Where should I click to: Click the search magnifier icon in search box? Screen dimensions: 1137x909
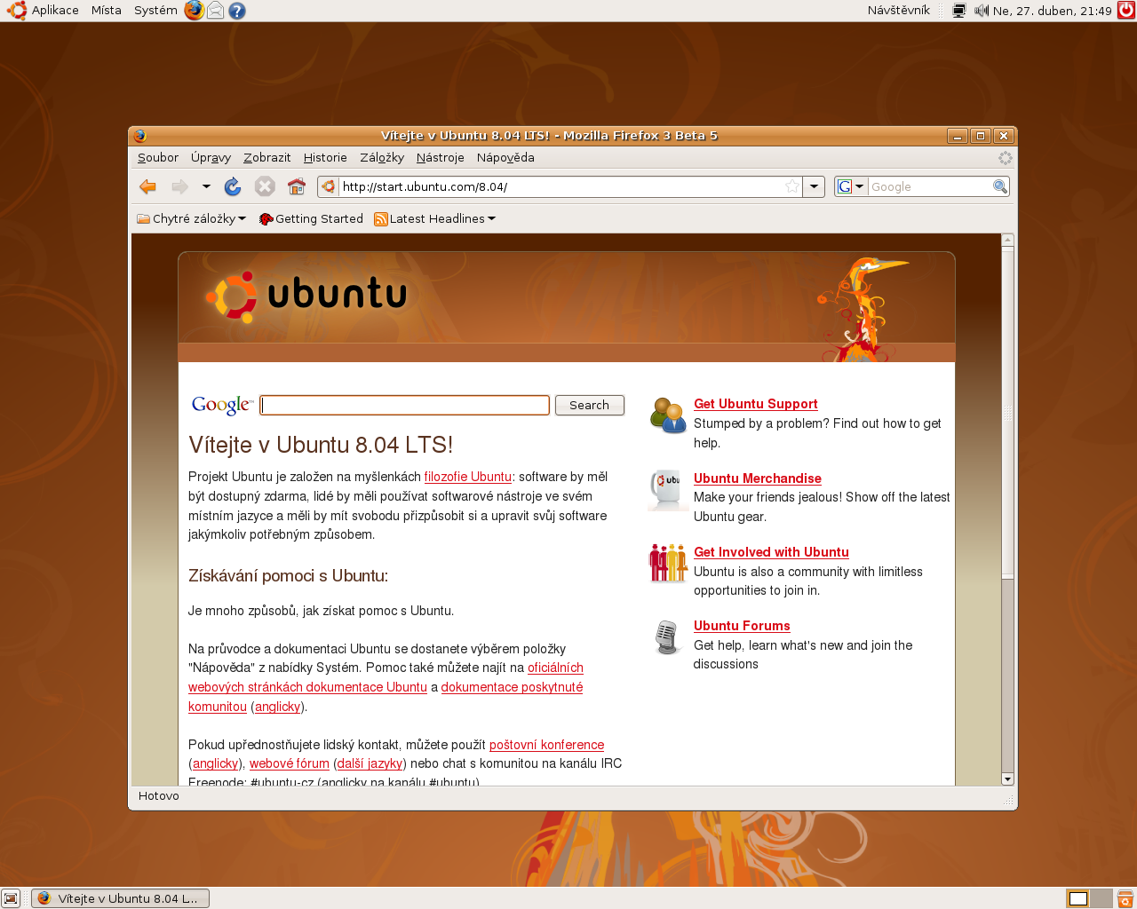click(x=999, y=186)
